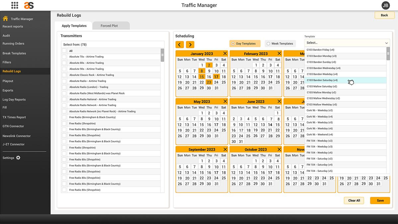Open Newslink Connector in sidebar
398x224 pixels.
[17, 136]
